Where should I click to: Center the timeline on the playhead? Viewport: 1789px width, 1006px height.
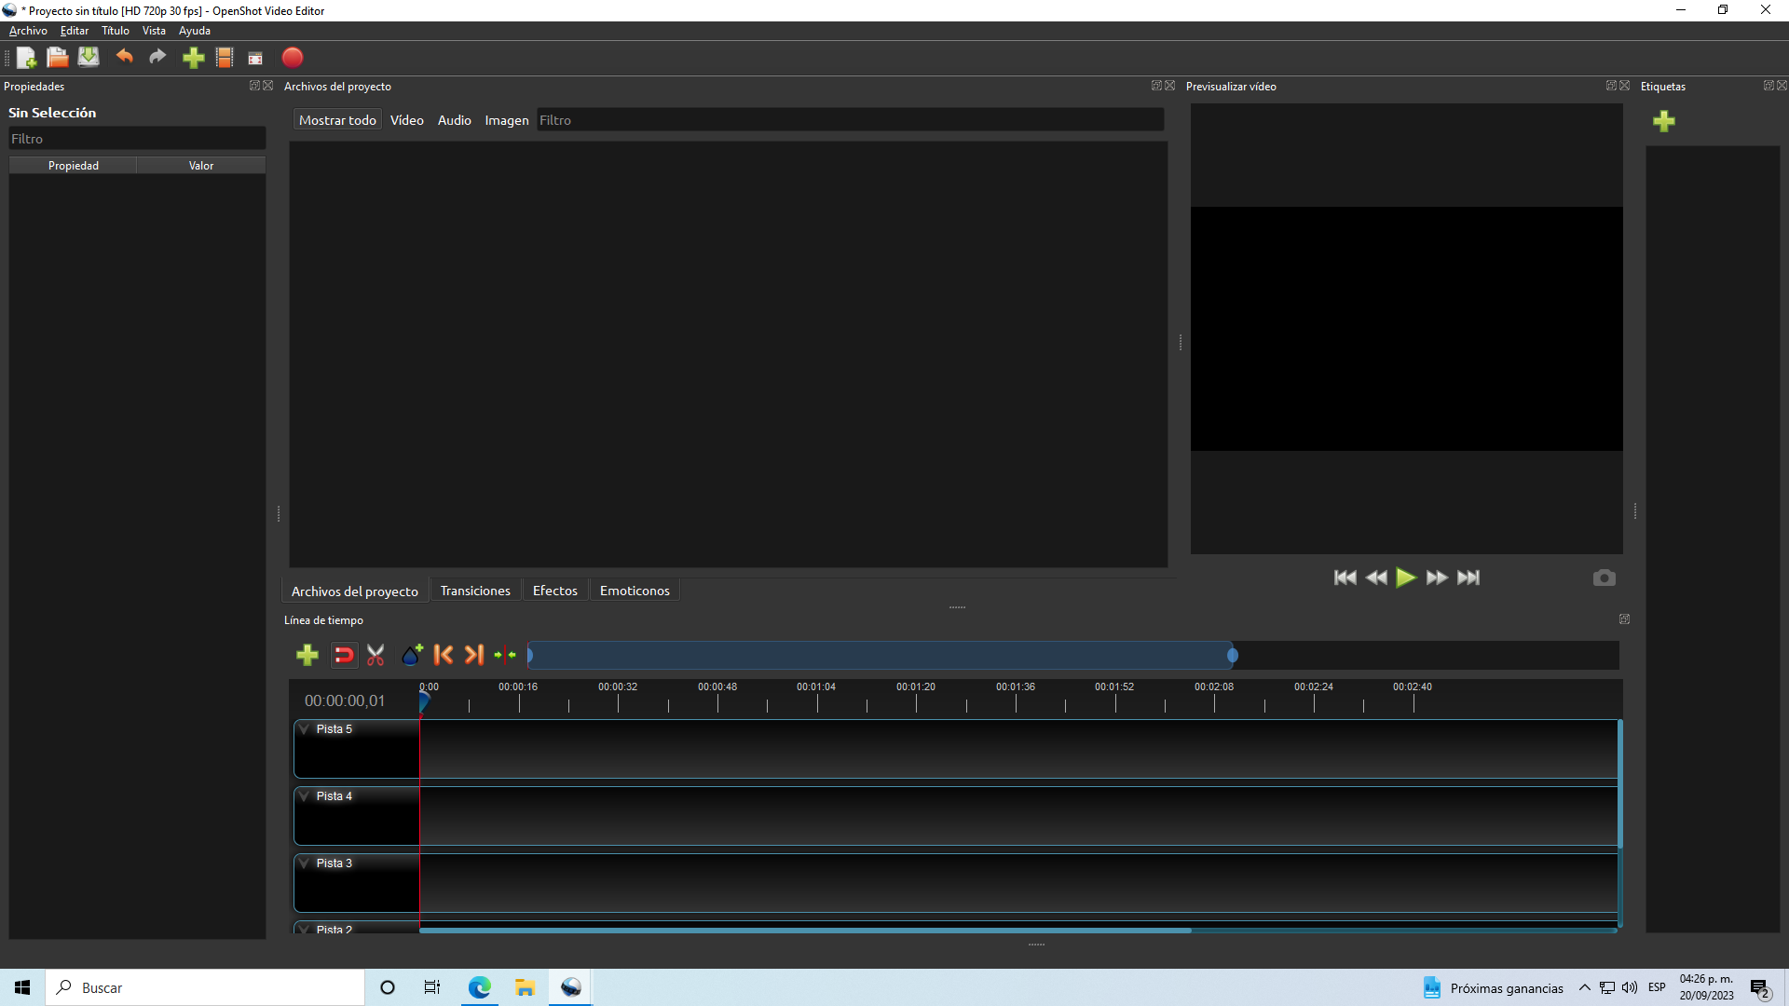click(x=505, y=656)
